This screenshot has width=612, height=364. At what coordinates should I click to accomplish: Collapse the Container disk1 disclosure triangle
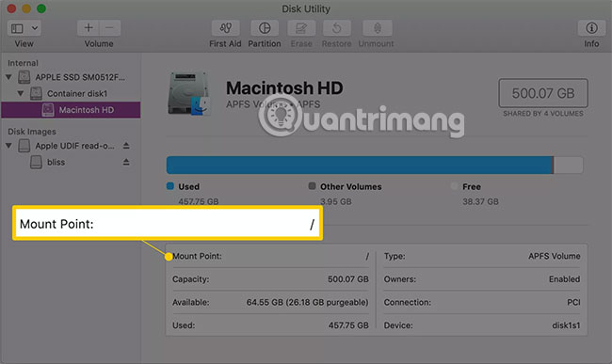(21, 93)
